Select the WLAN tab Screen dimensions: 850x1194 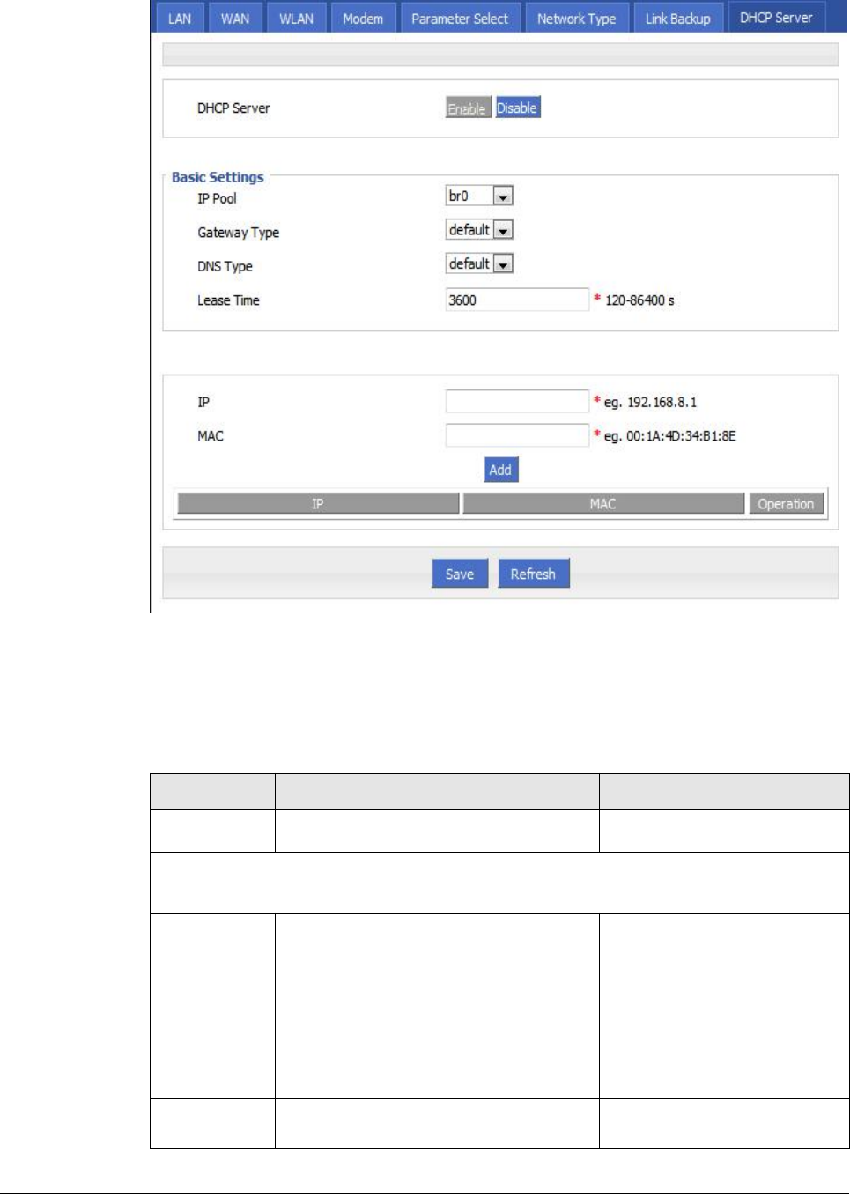[x=296, y=18]
